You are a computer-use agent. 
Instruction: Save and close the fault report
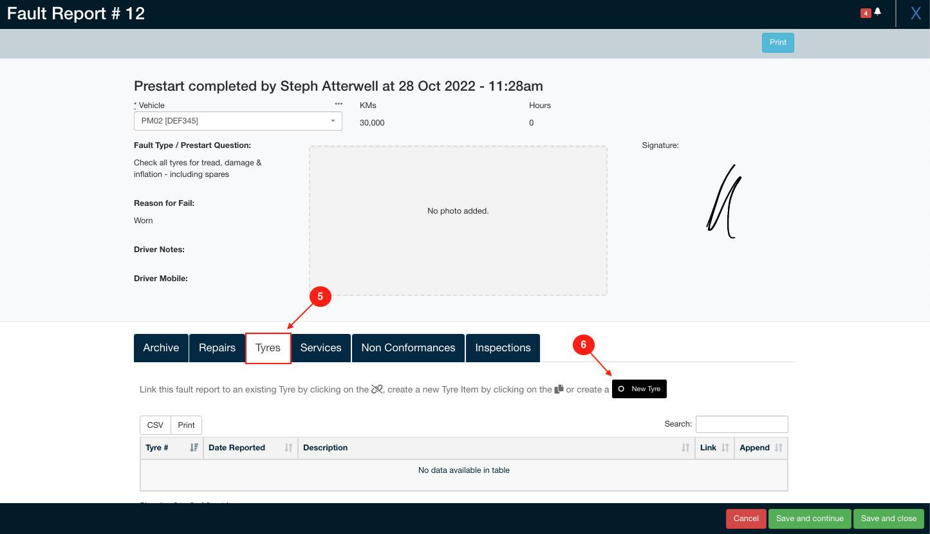click(x=888, y=519)
